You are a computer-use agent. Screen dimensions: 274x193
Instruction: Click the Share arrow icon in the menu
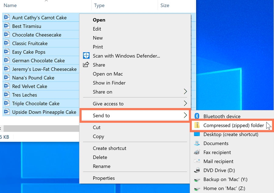pyautogui.click(x=86, y=64)
